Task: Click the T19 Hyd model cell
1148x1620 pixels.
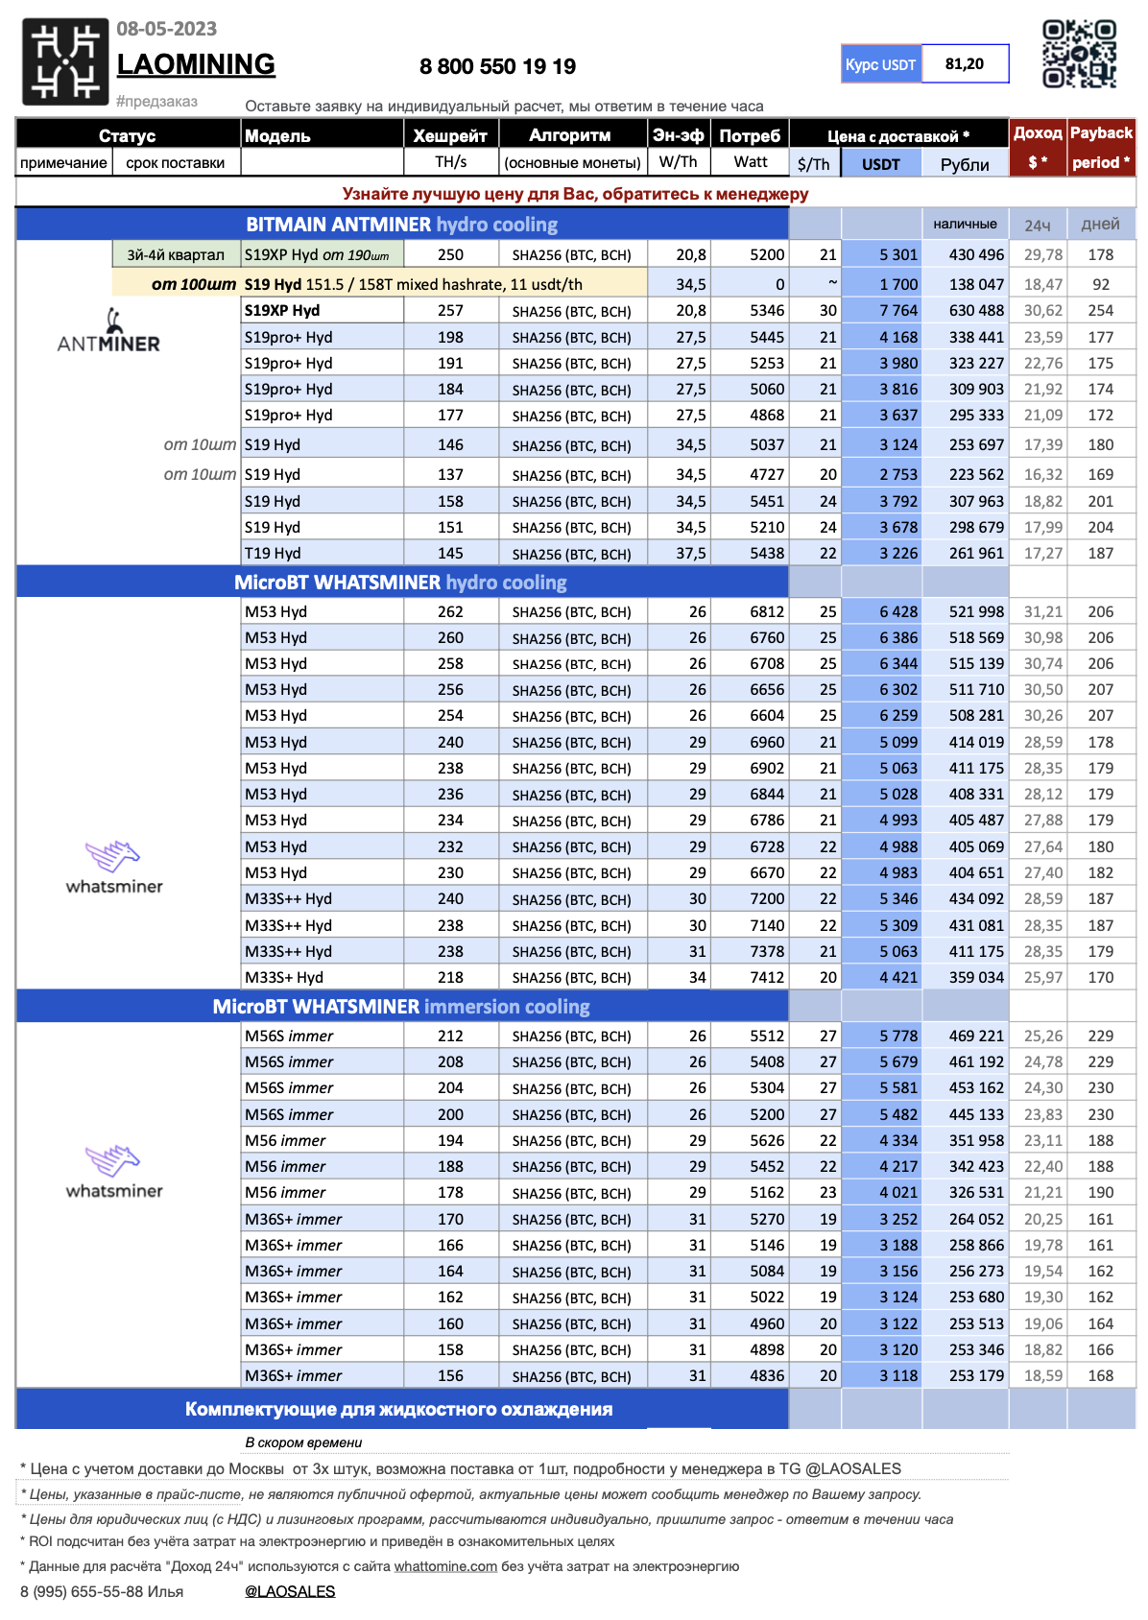Action: 322,553
